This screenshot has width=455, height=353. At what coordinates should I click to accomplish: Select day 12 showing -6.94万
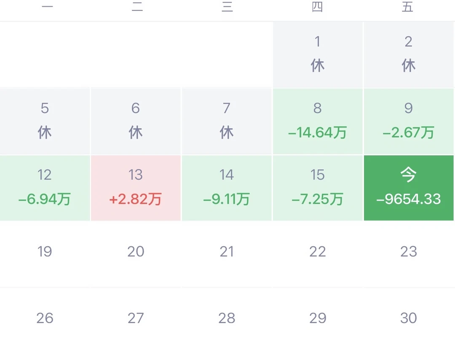coord(45,188)
